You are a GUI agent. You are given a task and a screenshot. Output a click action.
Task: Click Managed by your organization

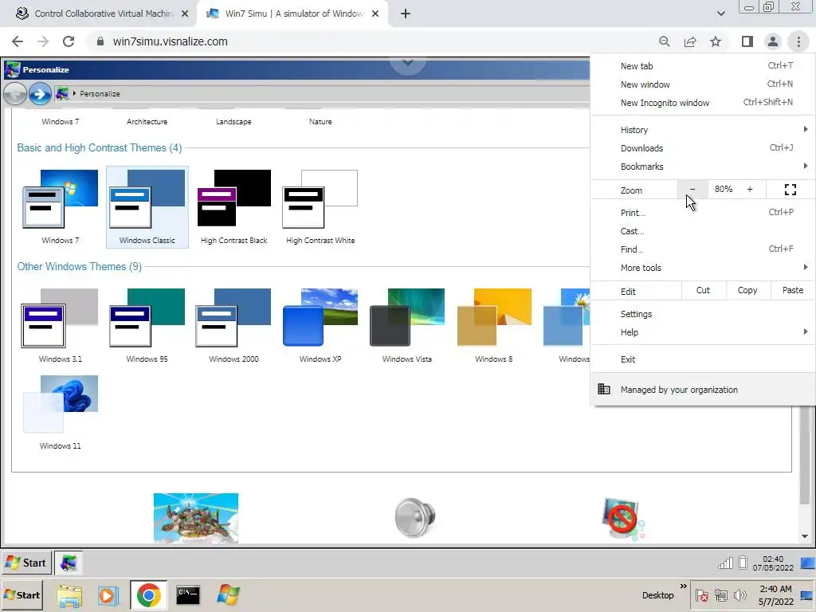703,389
